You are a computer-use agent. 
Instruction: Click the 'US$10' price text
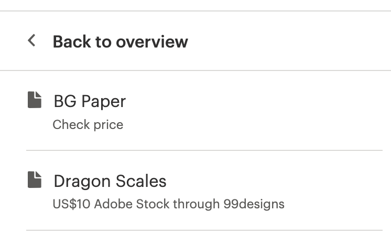(x=71, y=204)
